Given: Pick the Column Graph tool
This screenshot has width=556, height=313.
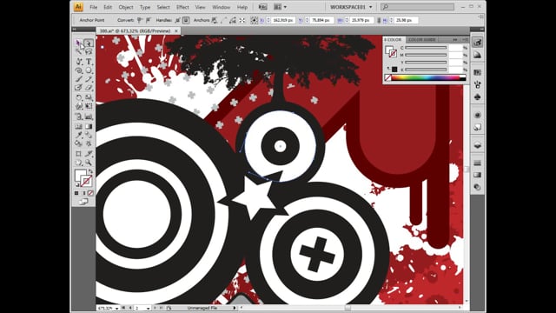Looking at the screenshot, I should tap(89, 117).
